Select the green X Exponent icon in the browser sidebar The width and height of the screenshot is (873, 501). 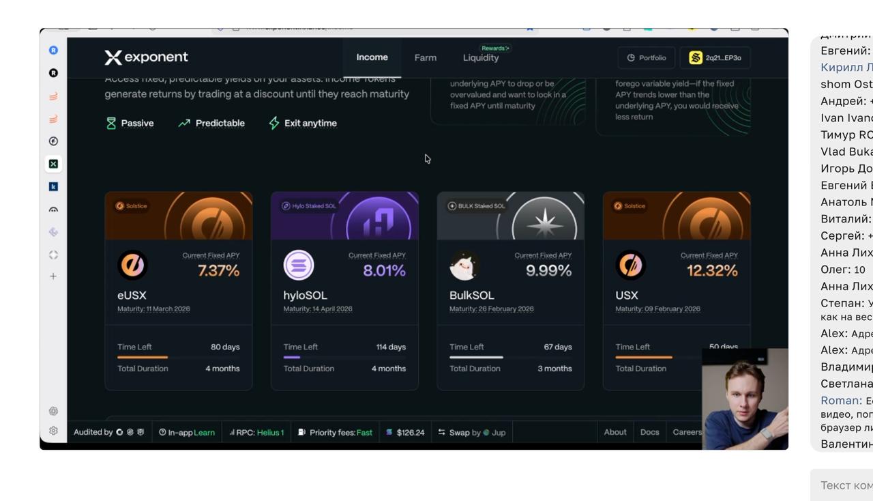coord(53,164)
